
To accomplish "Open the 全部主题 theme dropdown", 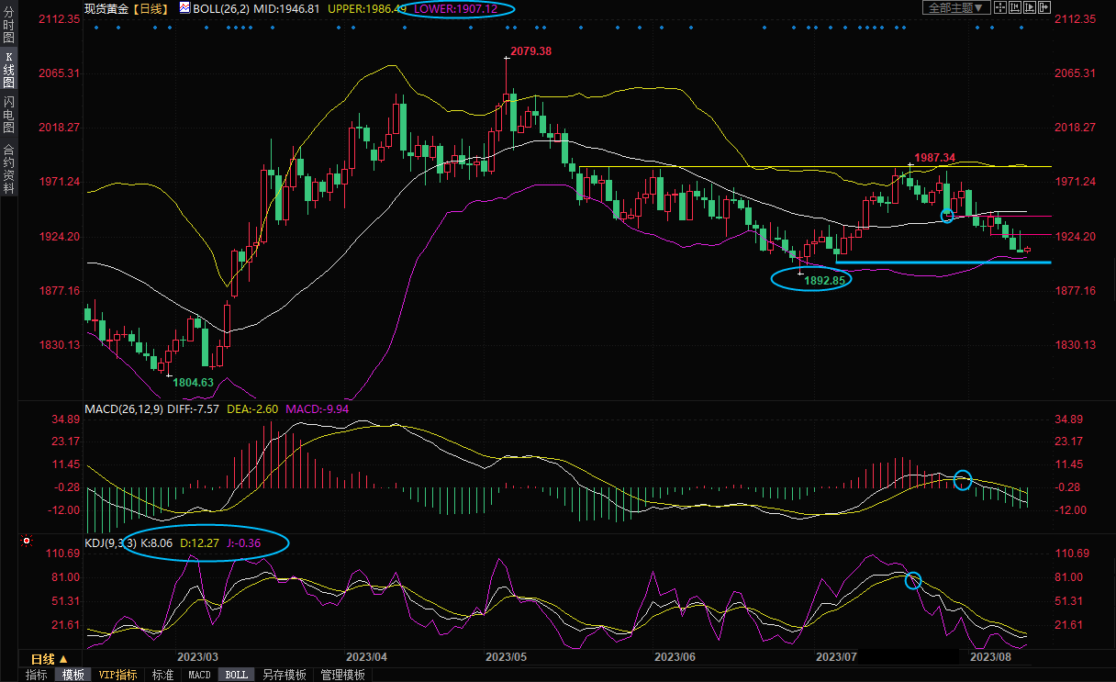I will (955, 7).
